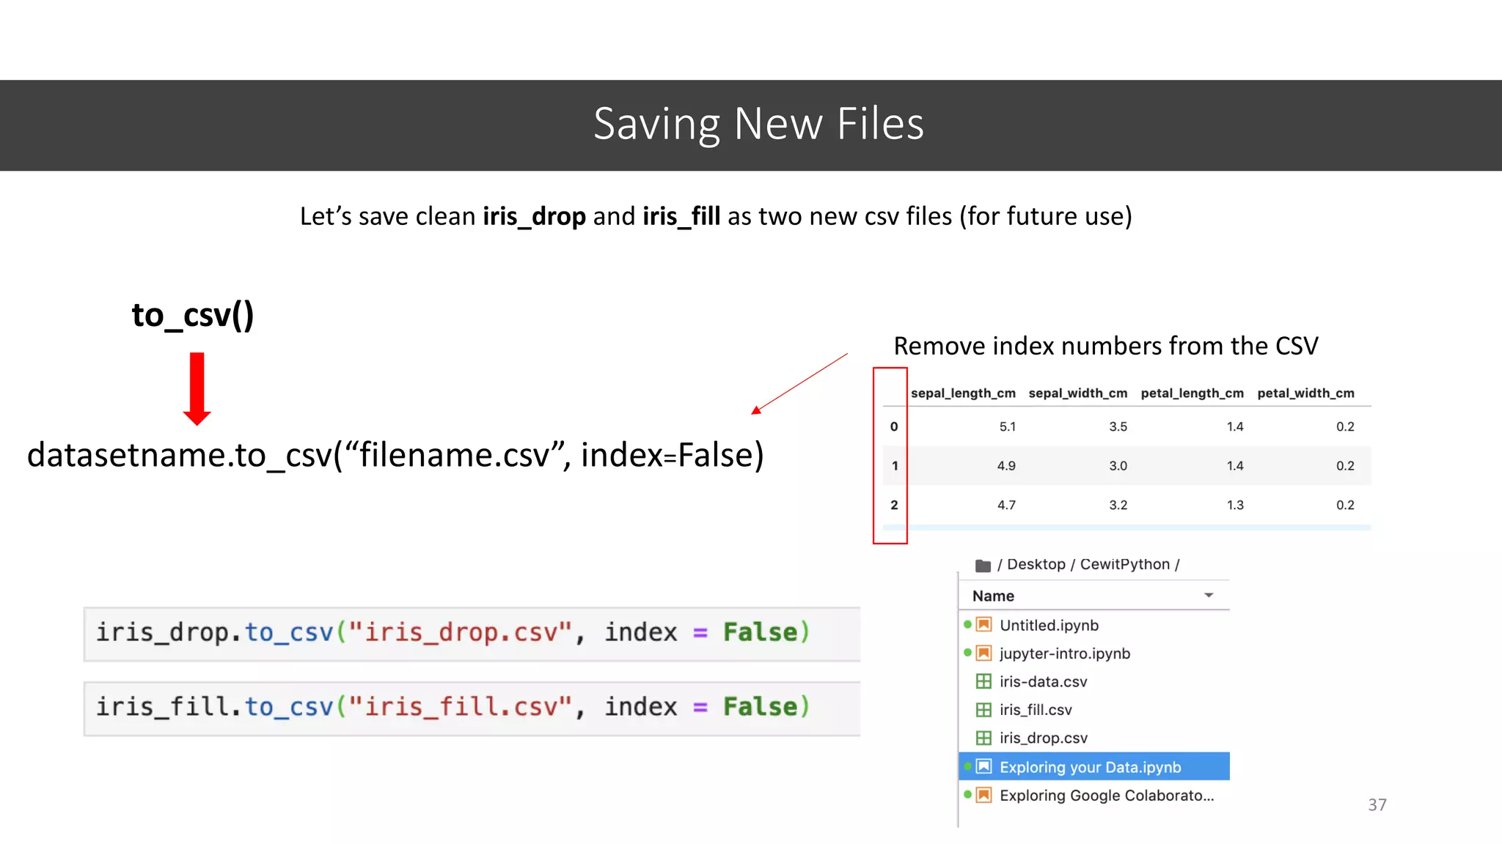Click the sepal_width_cm column header

[1077, 393]
